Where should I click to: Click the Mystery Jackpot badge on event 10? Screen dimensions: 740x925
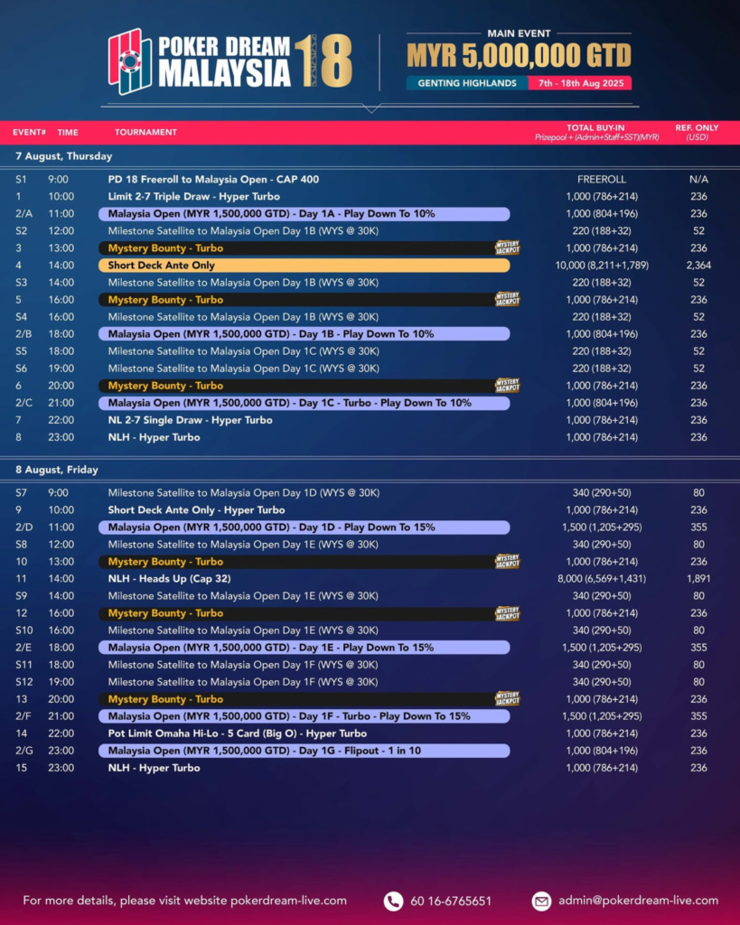click(507, 562)
